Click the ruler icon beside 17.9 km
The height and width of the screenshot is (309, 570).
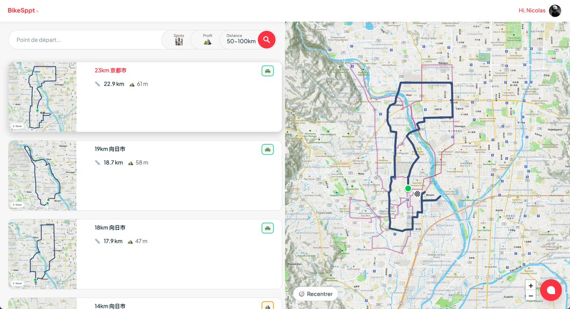[97, 241]
